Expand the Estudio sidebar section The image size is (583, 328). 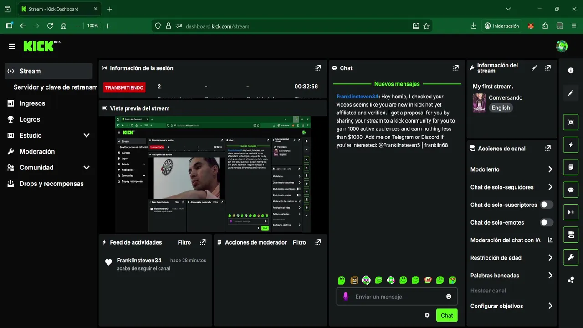pyautogui.click(x=87, y=135)
